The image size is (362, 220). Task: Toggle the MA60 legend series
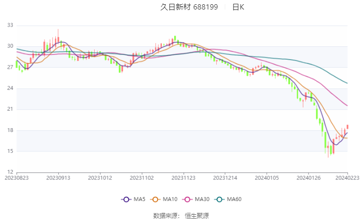[x=228, y=199]
